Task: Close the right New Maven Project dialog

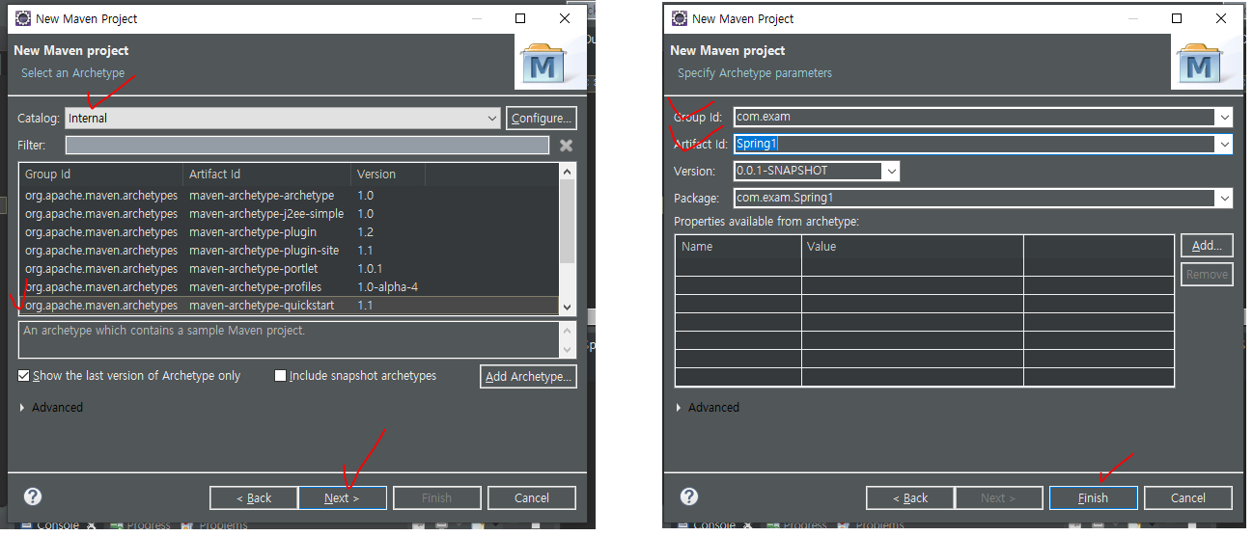Action: tap(1221, 18)
